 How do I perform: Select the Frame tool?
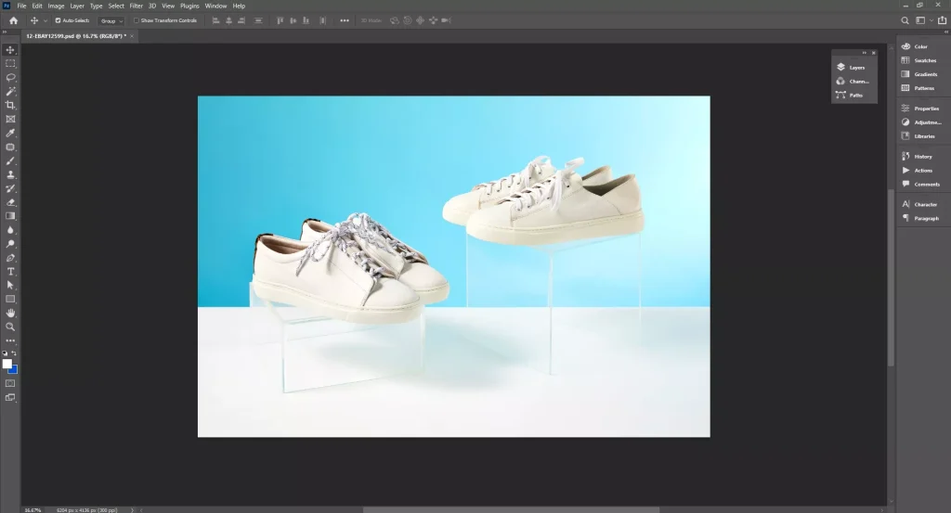coord(10,120)
